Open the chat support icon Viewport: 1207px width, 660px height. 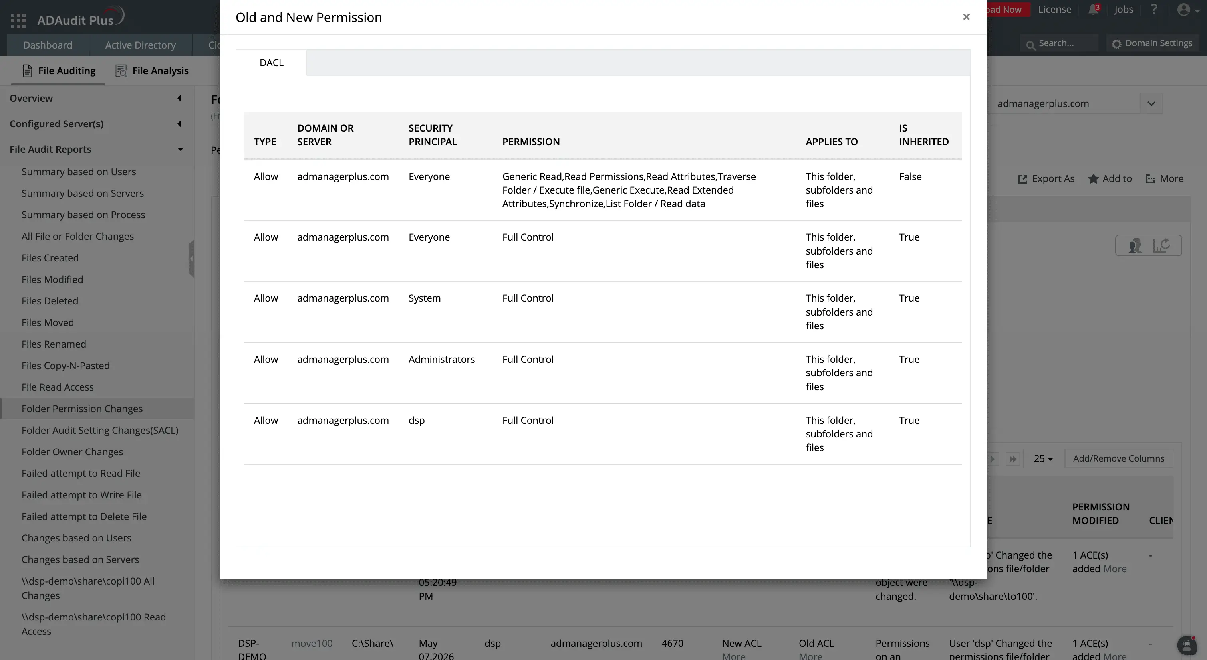[1187, 646]
